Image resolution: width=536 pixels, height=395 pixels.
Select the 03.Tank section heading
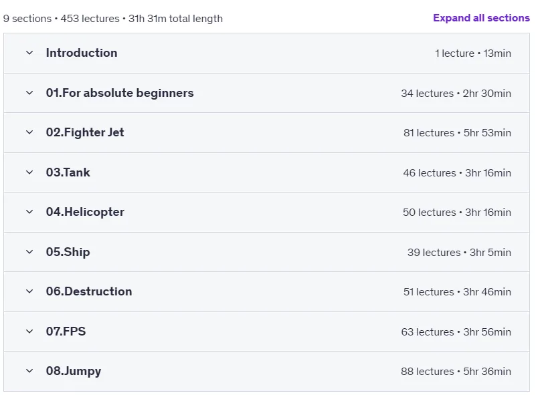coord(68,172)
